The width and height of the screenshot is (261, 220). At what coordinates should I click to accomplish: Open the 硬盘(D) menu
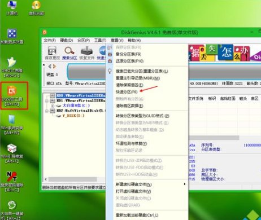[67, 41]
